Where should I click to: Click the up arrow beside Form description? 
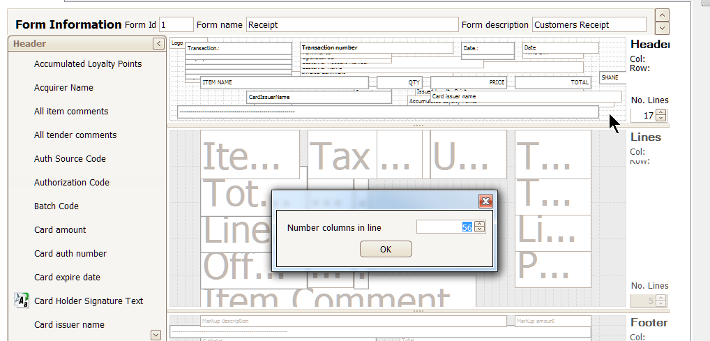[663, 15]
